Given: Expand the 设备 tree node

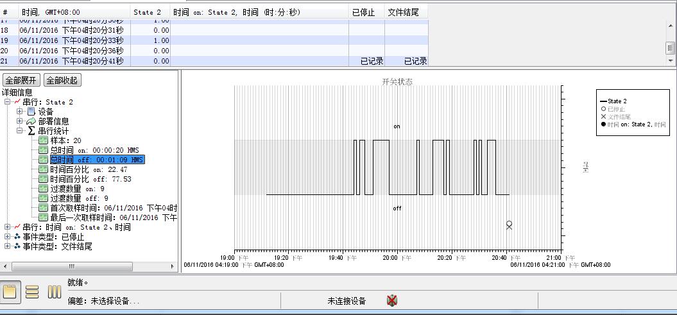Looking at the screenshot, I should coord(20,112).
